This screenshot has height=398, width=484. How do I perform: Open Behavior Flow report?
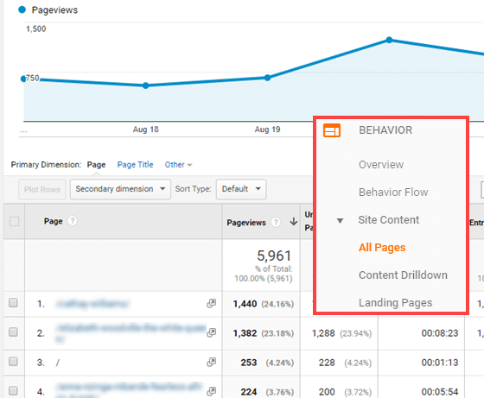[x=393, y=193]
